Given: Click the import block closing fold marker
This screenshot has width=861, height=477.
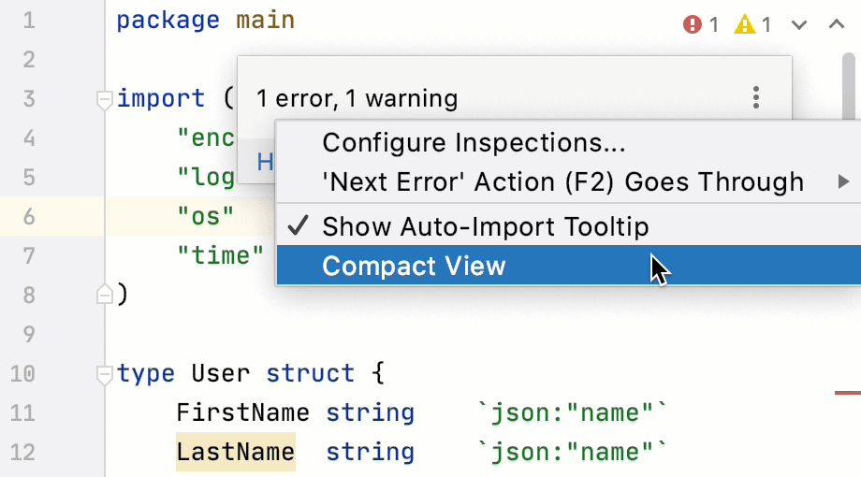Looking at the screenshot, I should click(x=104, y=295).
